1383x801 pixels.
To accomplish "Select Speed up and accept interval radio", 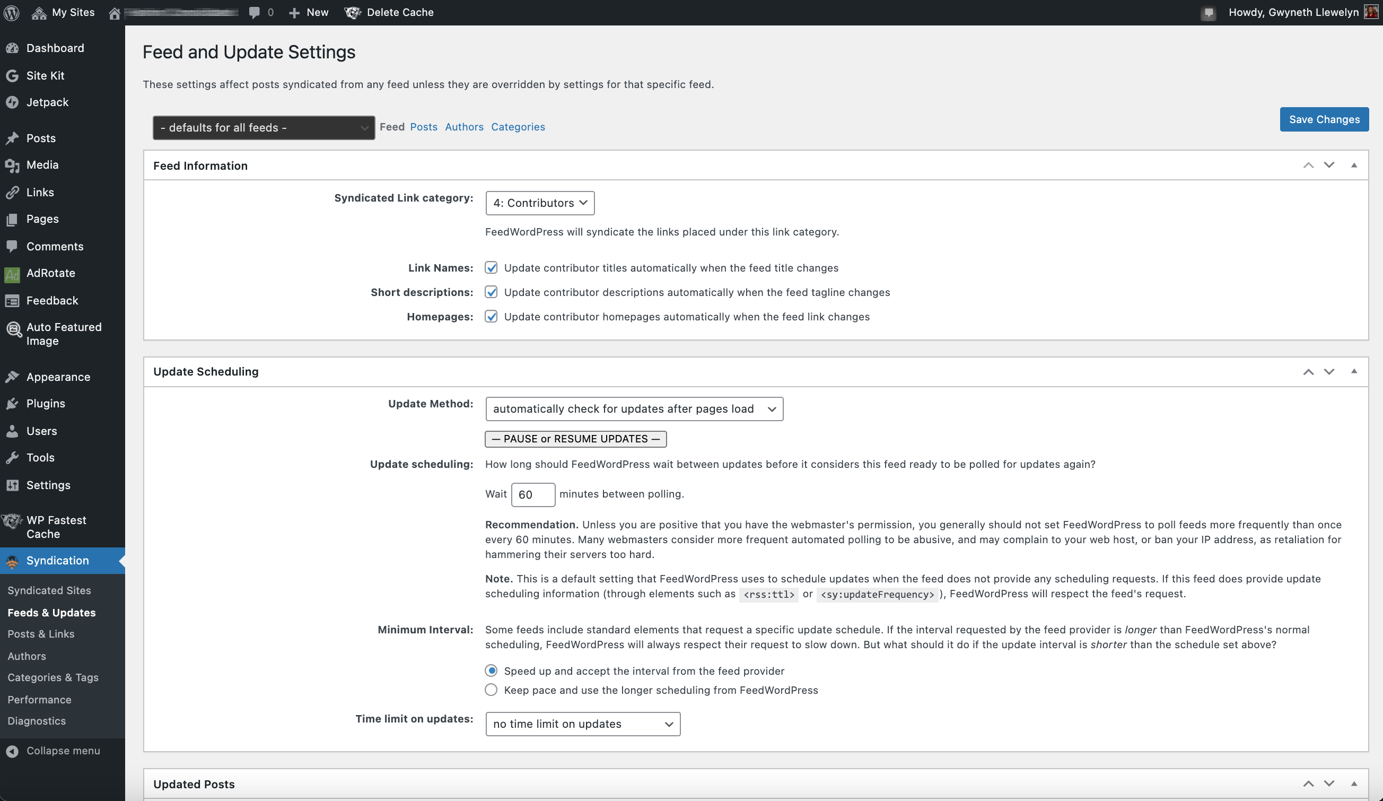I will (491, 671).
